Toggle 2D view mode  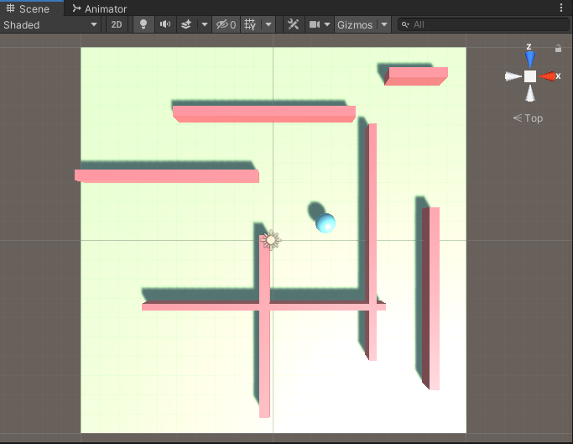click(117, 24)
